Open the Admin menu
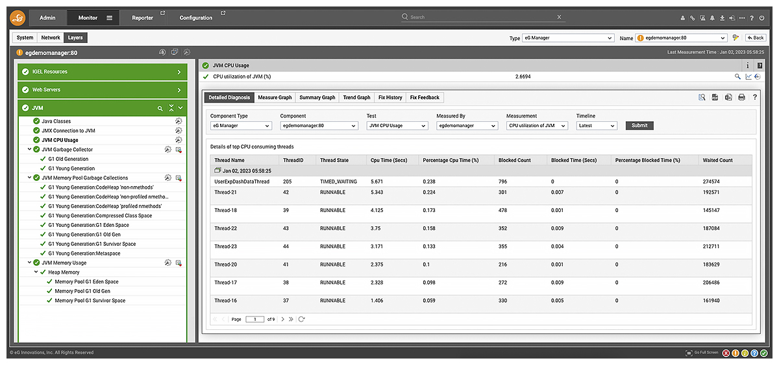779x365 pixels. point(47,18)
